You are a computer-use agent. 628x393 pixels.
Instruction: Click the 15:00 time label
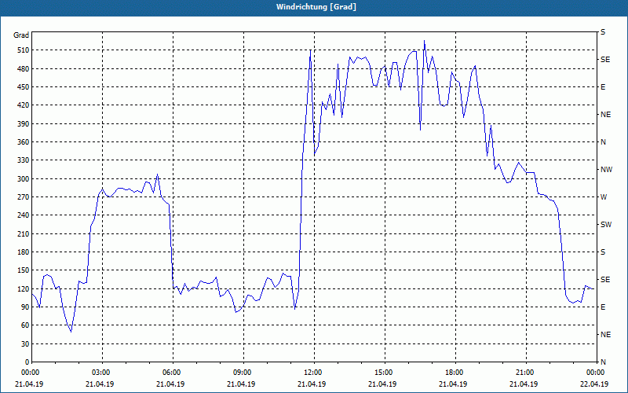(x=383, y=373)
